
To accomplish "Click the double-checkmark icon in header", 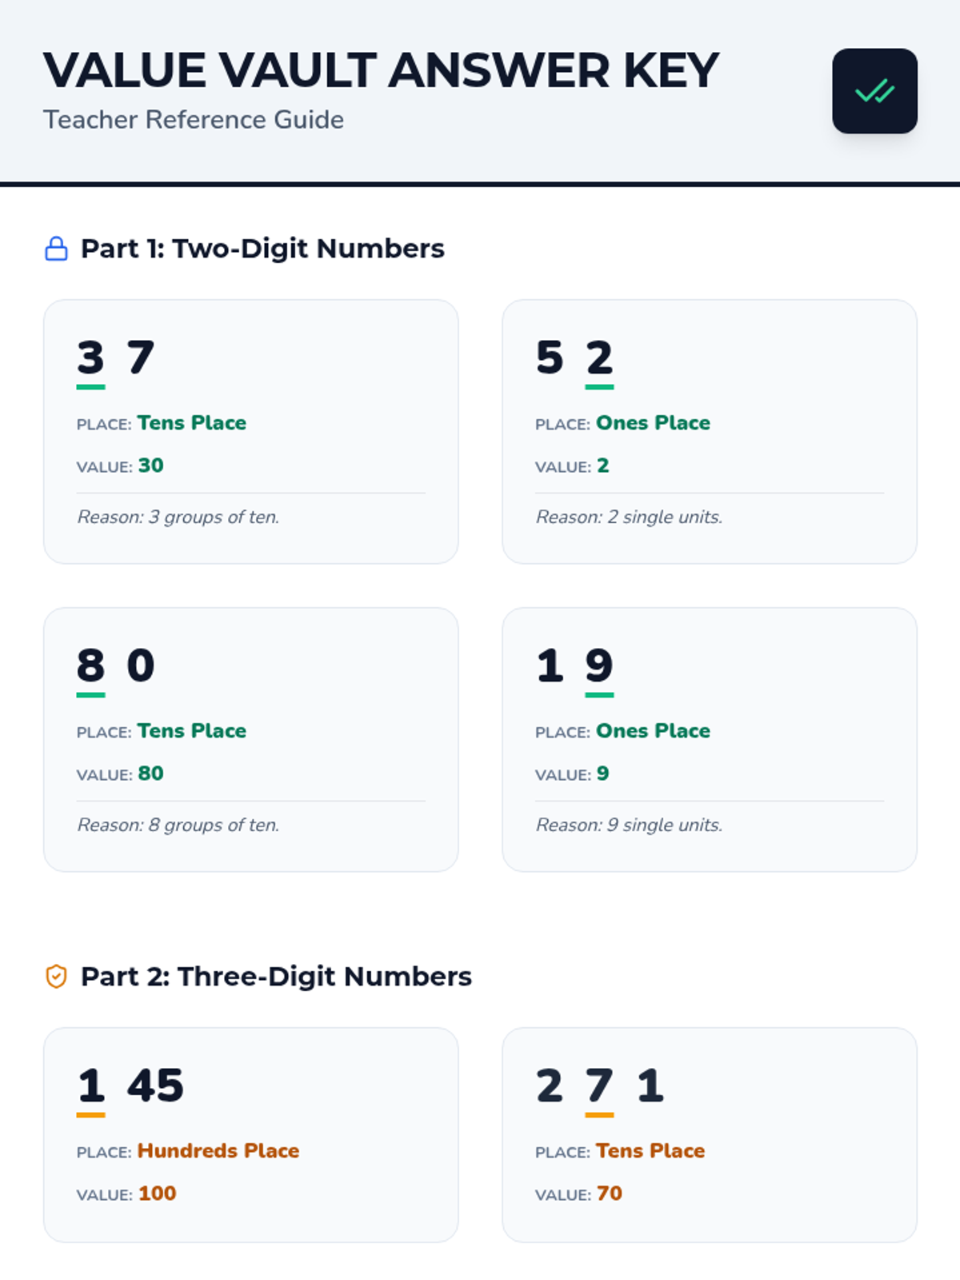I will coord(874,91).
